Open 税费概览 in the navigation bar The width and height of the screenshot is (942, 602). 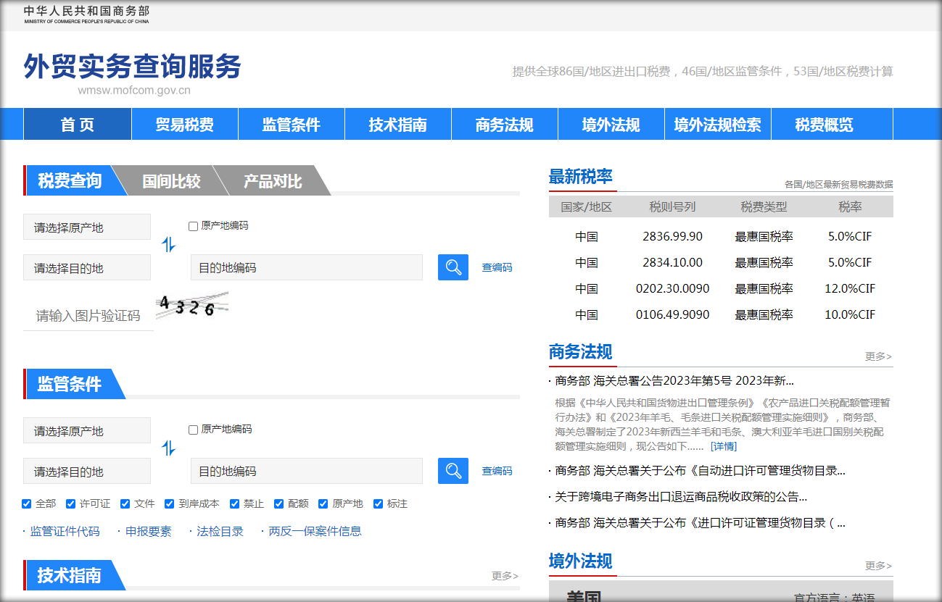tap(825, 124)
